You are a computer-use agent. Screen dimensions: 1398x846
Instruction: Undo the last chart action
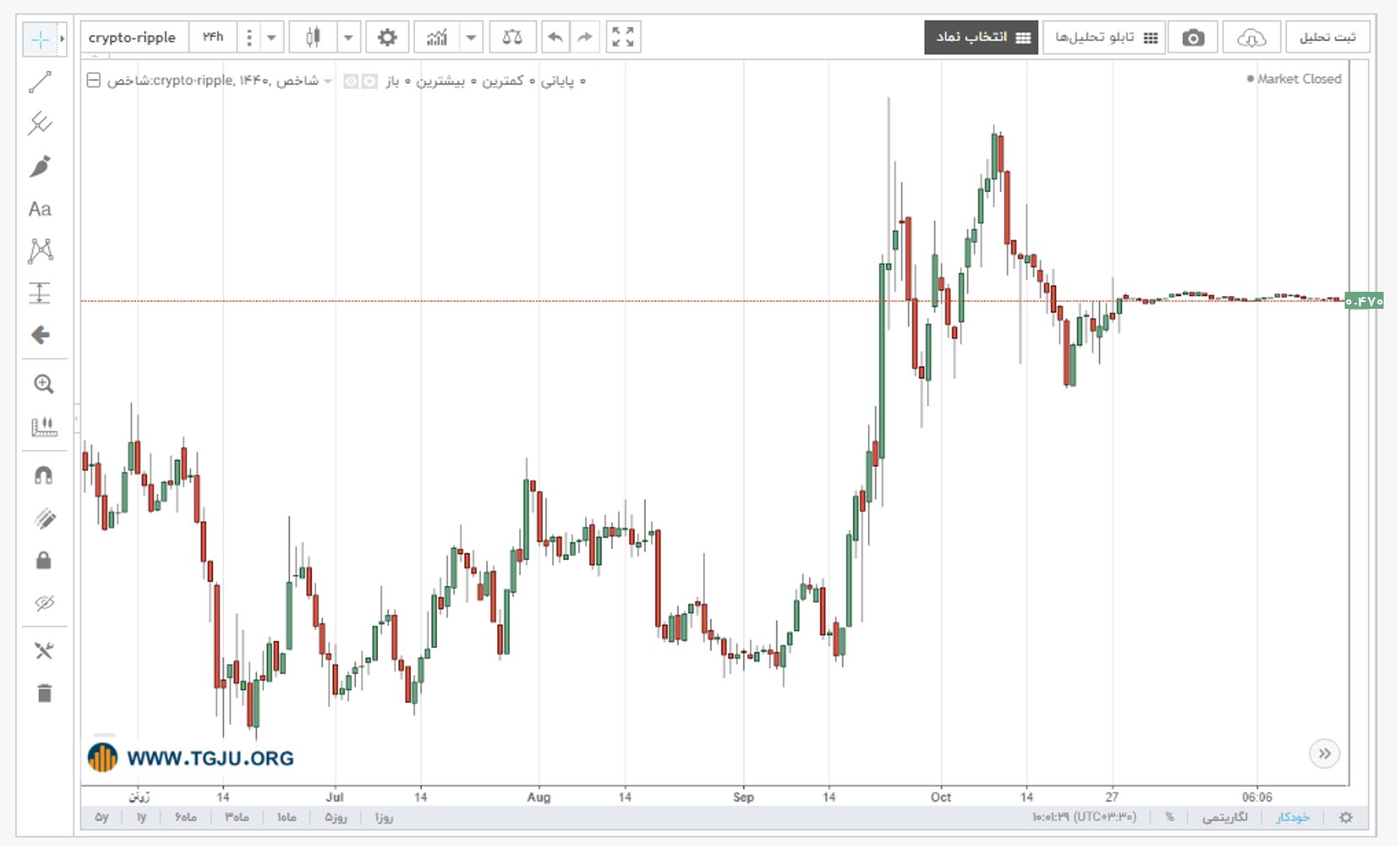tap(555, 37)
